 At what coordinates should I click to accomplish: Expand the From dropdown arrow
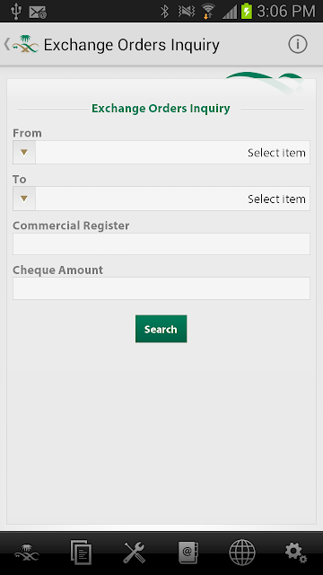click(x=24, y=152)
